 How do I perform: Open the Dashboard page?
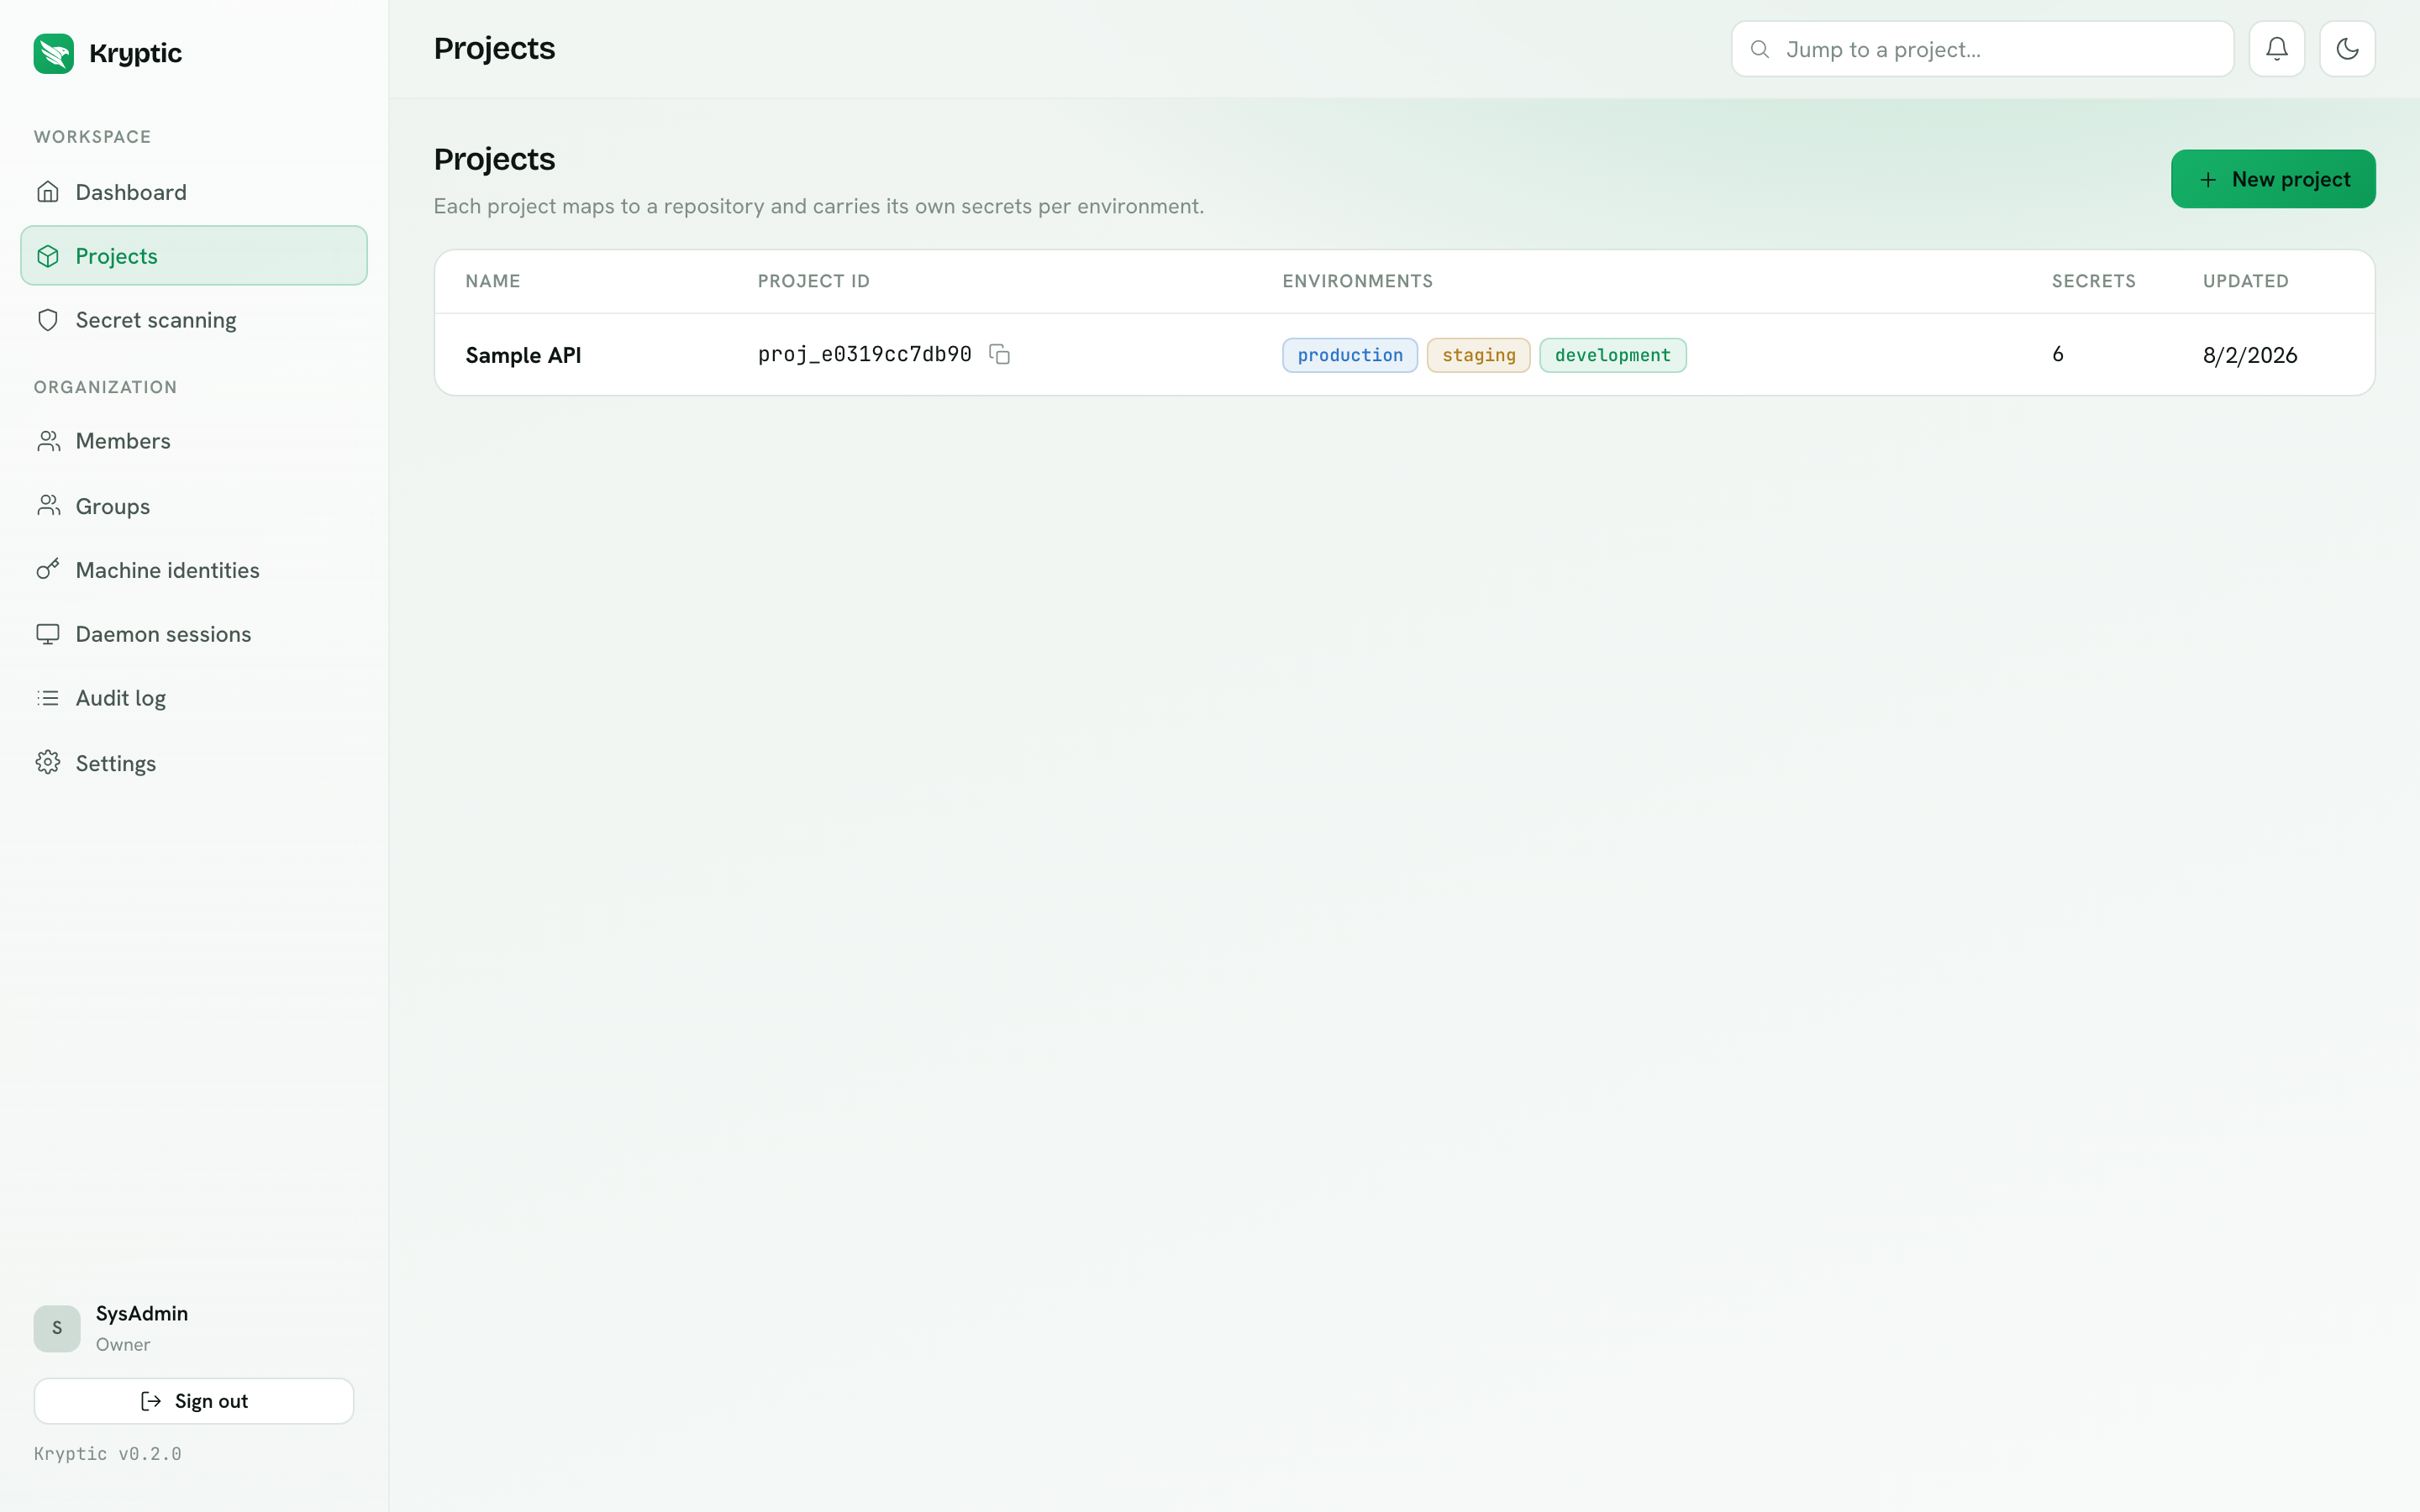pyautogui.click(x=194, y=192)
